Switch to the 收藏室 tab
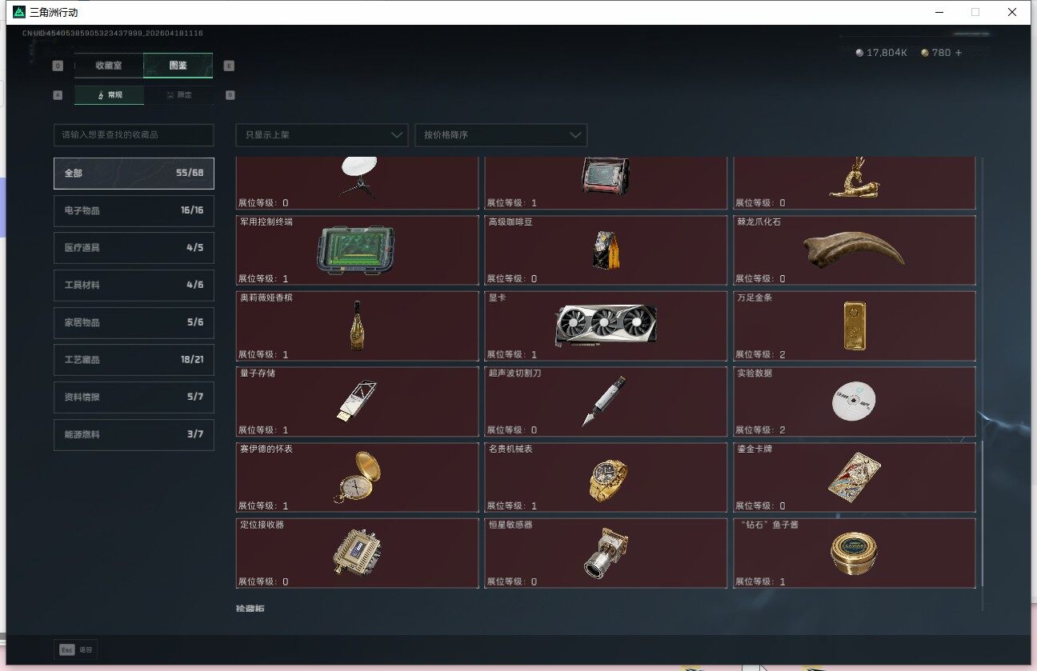This screenshot has height=671, width=1037. [109, 66]
